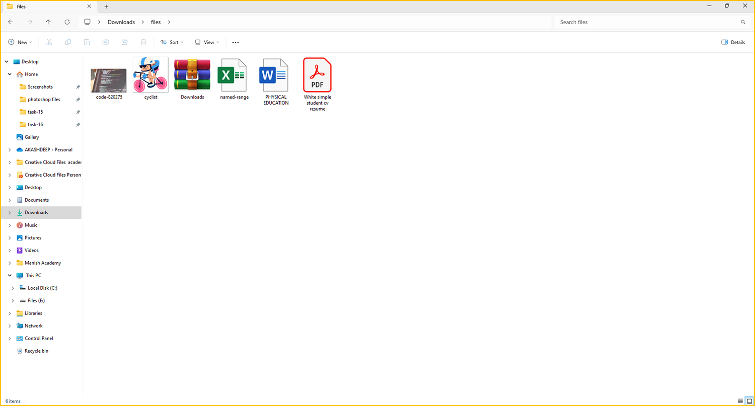The width and height of the screenshot is (755, 406).
Task: Open the View dropdown
Action: tap(207, 42)
